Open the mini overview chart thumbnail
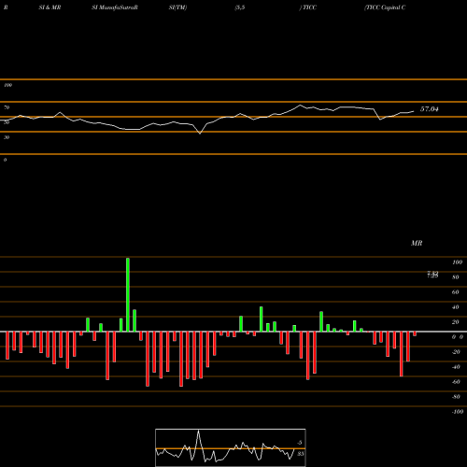Screen dimensions: 467x467 click(x=231, y=447)
